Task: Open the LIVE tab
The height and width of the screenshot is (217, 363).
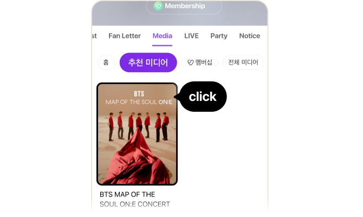Action: [x=191, y=36]
